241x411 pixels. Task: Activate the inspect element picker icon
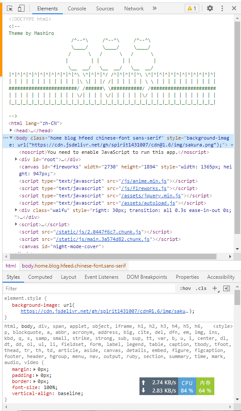click(10, 8)
